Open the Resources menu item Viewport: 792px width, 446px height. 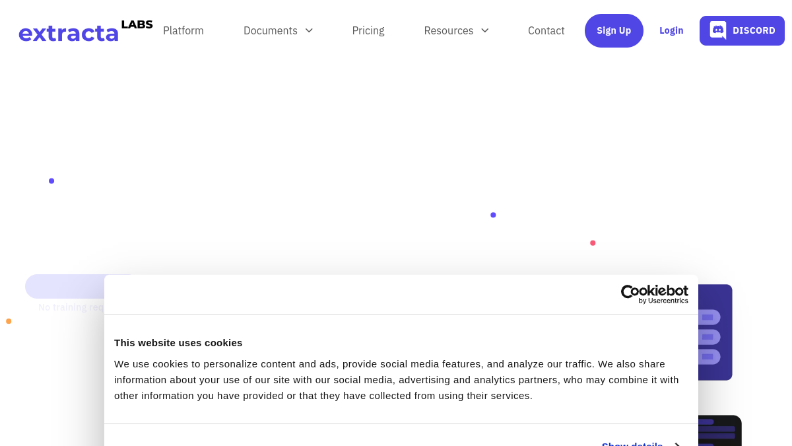click(449, 30)
